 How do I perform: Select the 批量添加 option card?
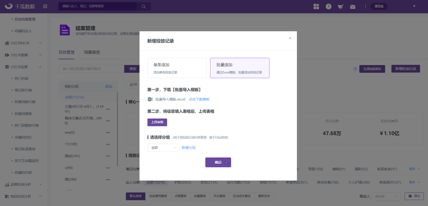point(240,68)
